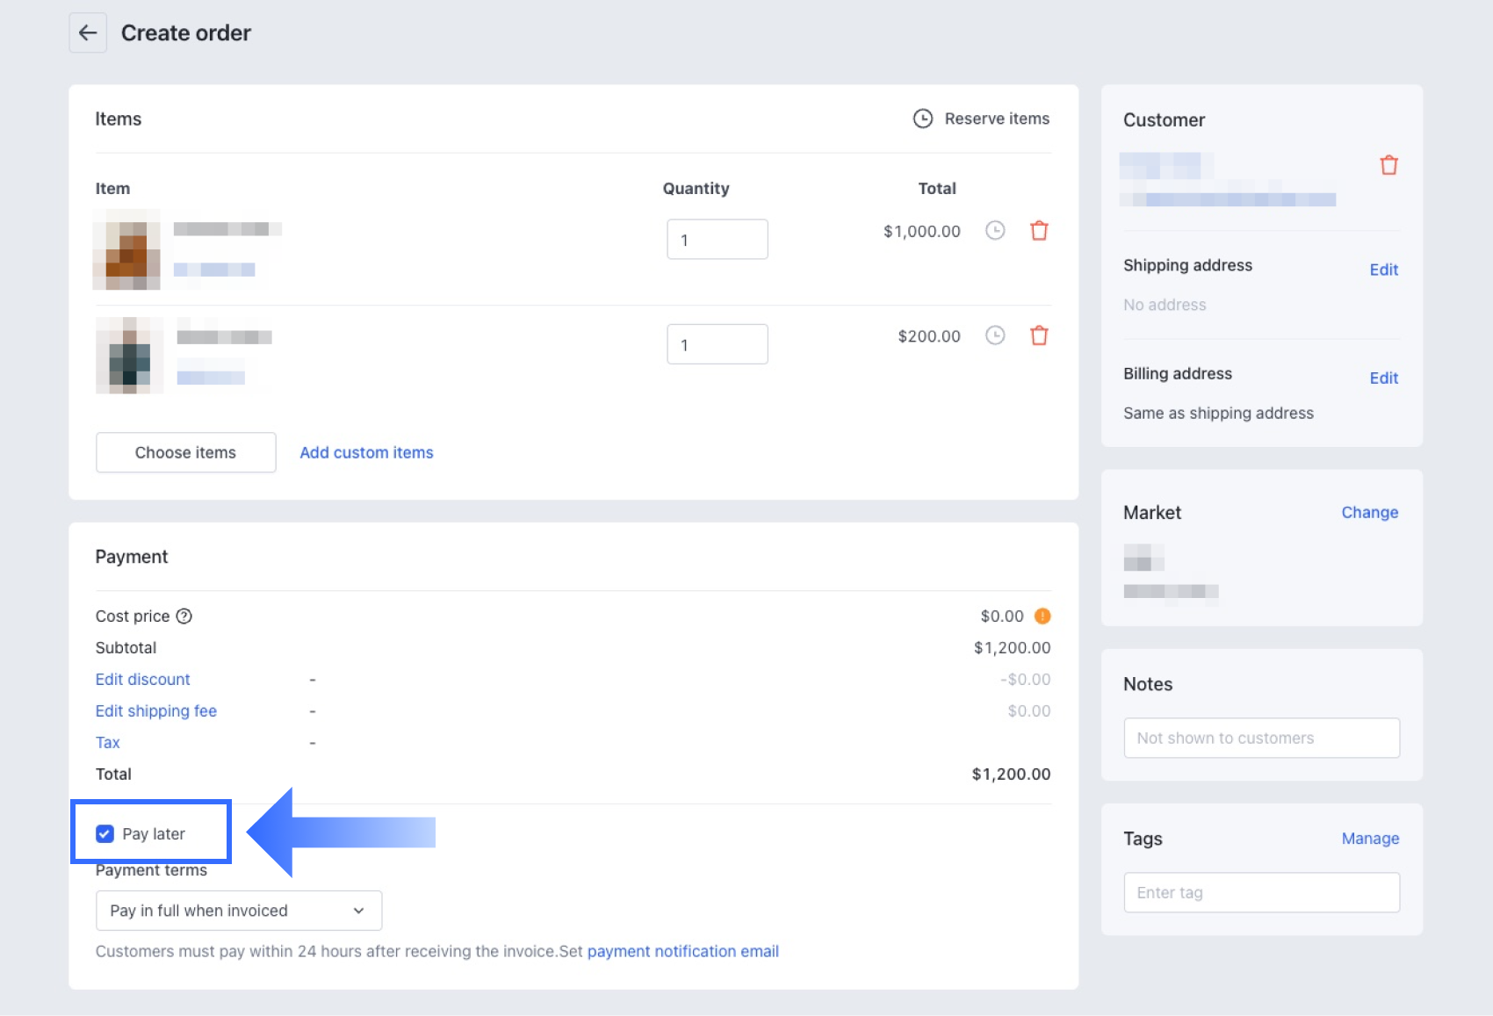Click the back arrow beside Create order
Viewport: 1493px width, 1016px height.
click(x=88, y=33)
